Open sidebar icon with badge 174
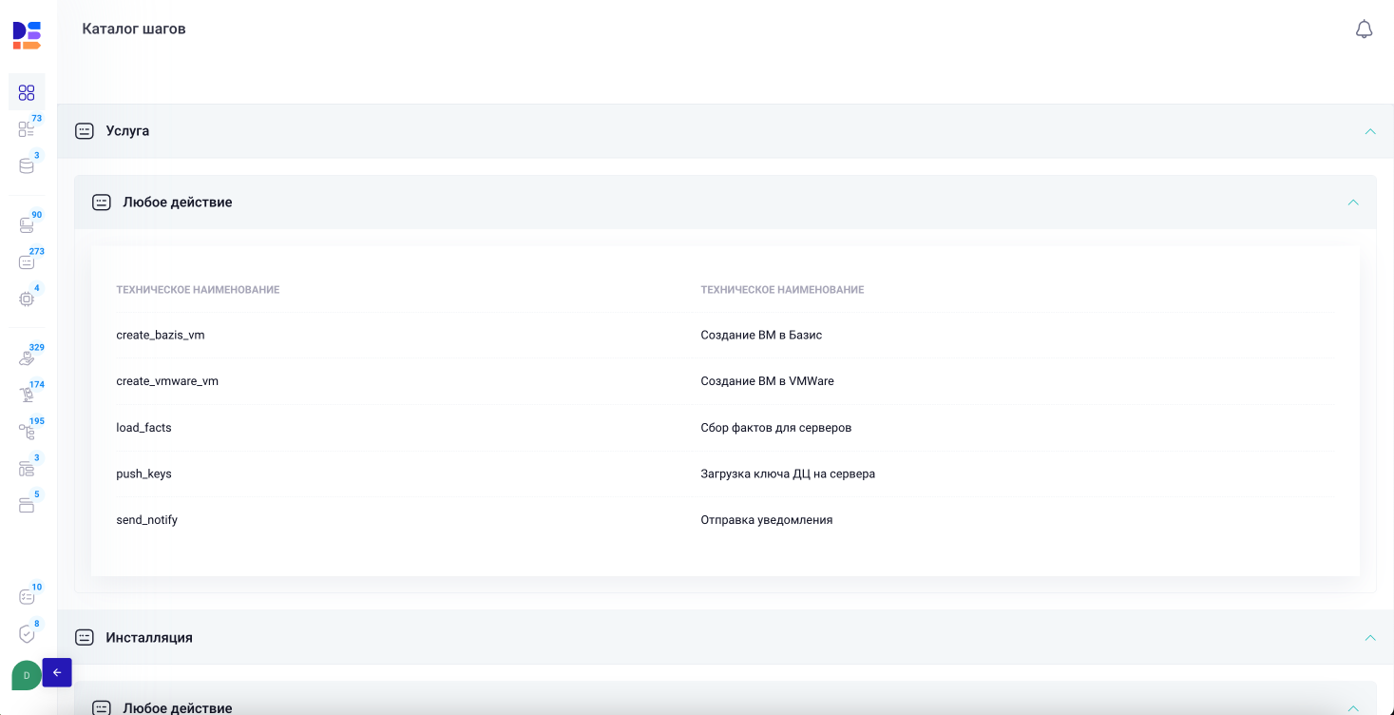 tap(27, 395)
